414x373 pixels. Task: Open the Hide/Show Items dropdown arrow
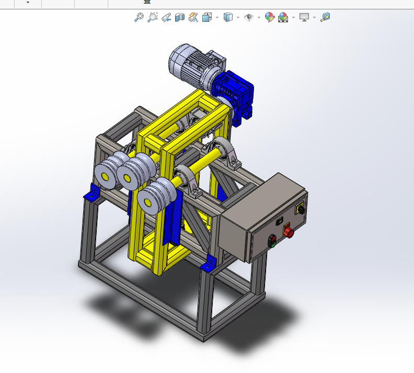259,18
